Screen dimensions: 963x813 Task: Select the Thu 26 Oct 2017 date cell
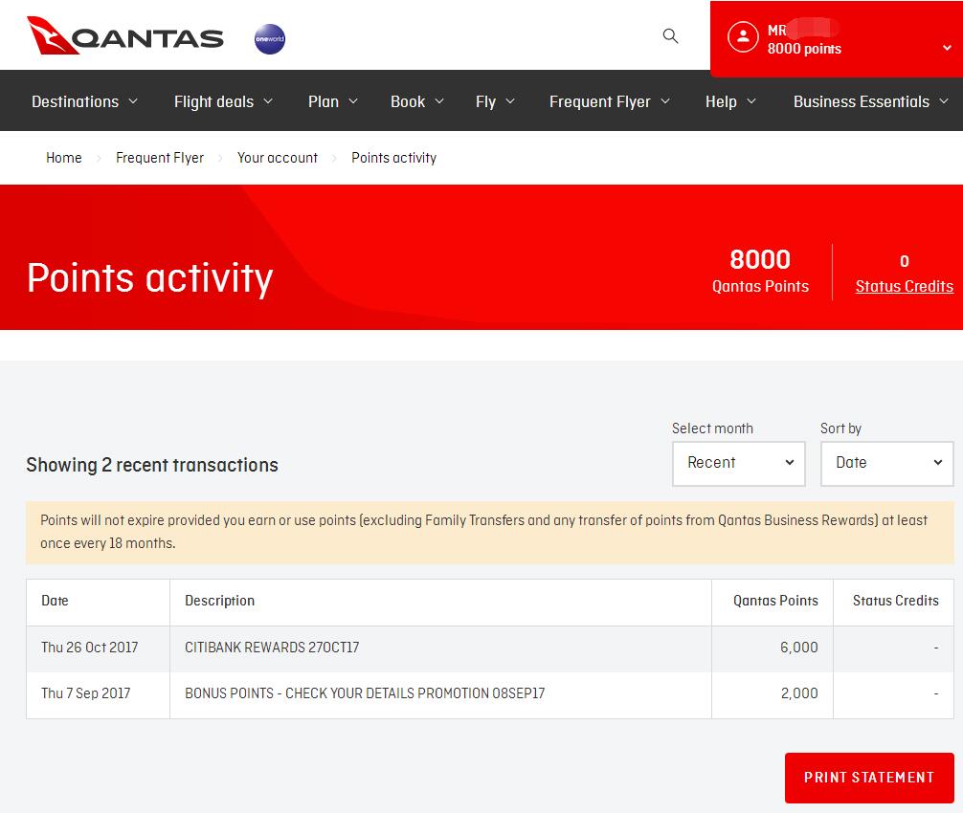click(x=90, y=648)
